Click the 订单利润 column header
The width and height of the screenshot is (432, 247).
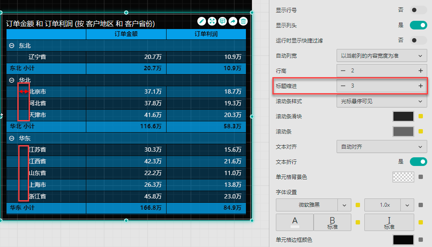point(206,34)
